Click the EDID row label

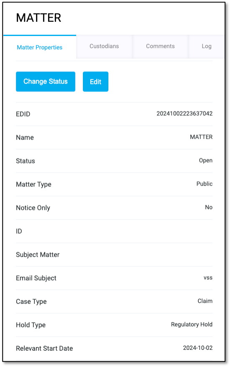[23, 114]
